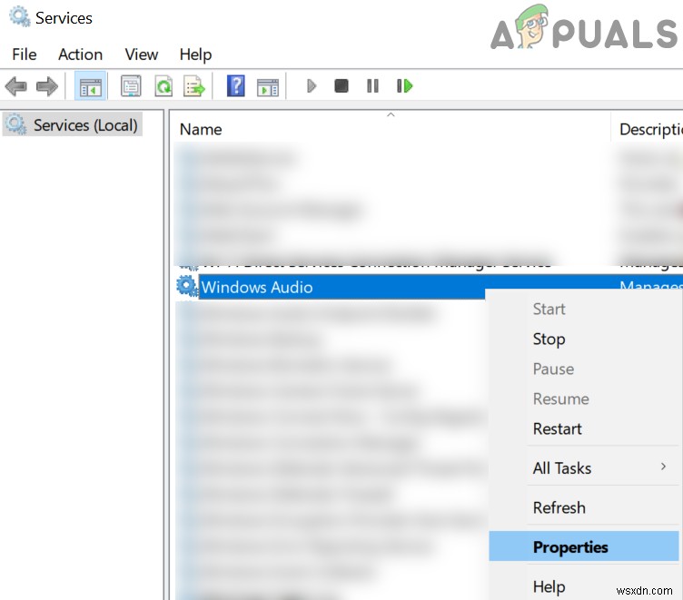
Task: Click the Back arrow toolbar icon
Action: [16, 85]
